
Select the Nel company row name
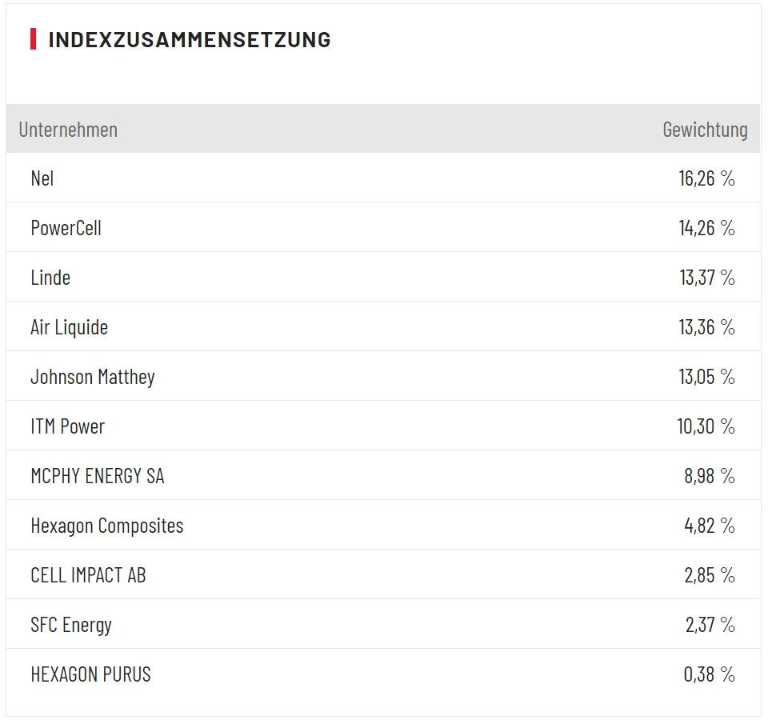42,178
